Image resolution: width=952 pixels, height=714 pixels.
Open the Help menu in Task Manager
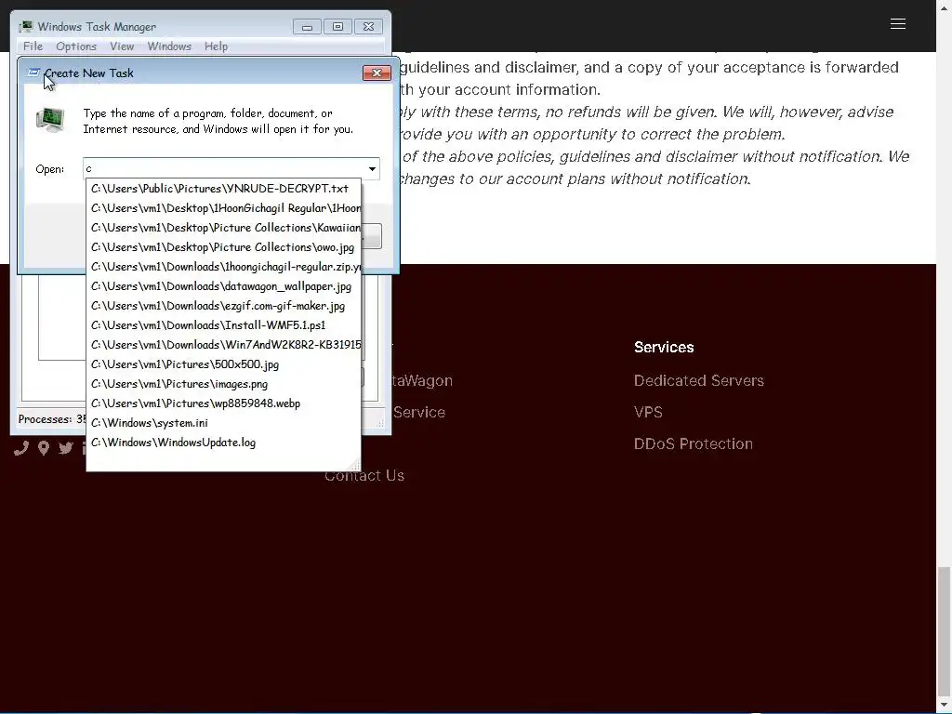click(x=216, y=46)
